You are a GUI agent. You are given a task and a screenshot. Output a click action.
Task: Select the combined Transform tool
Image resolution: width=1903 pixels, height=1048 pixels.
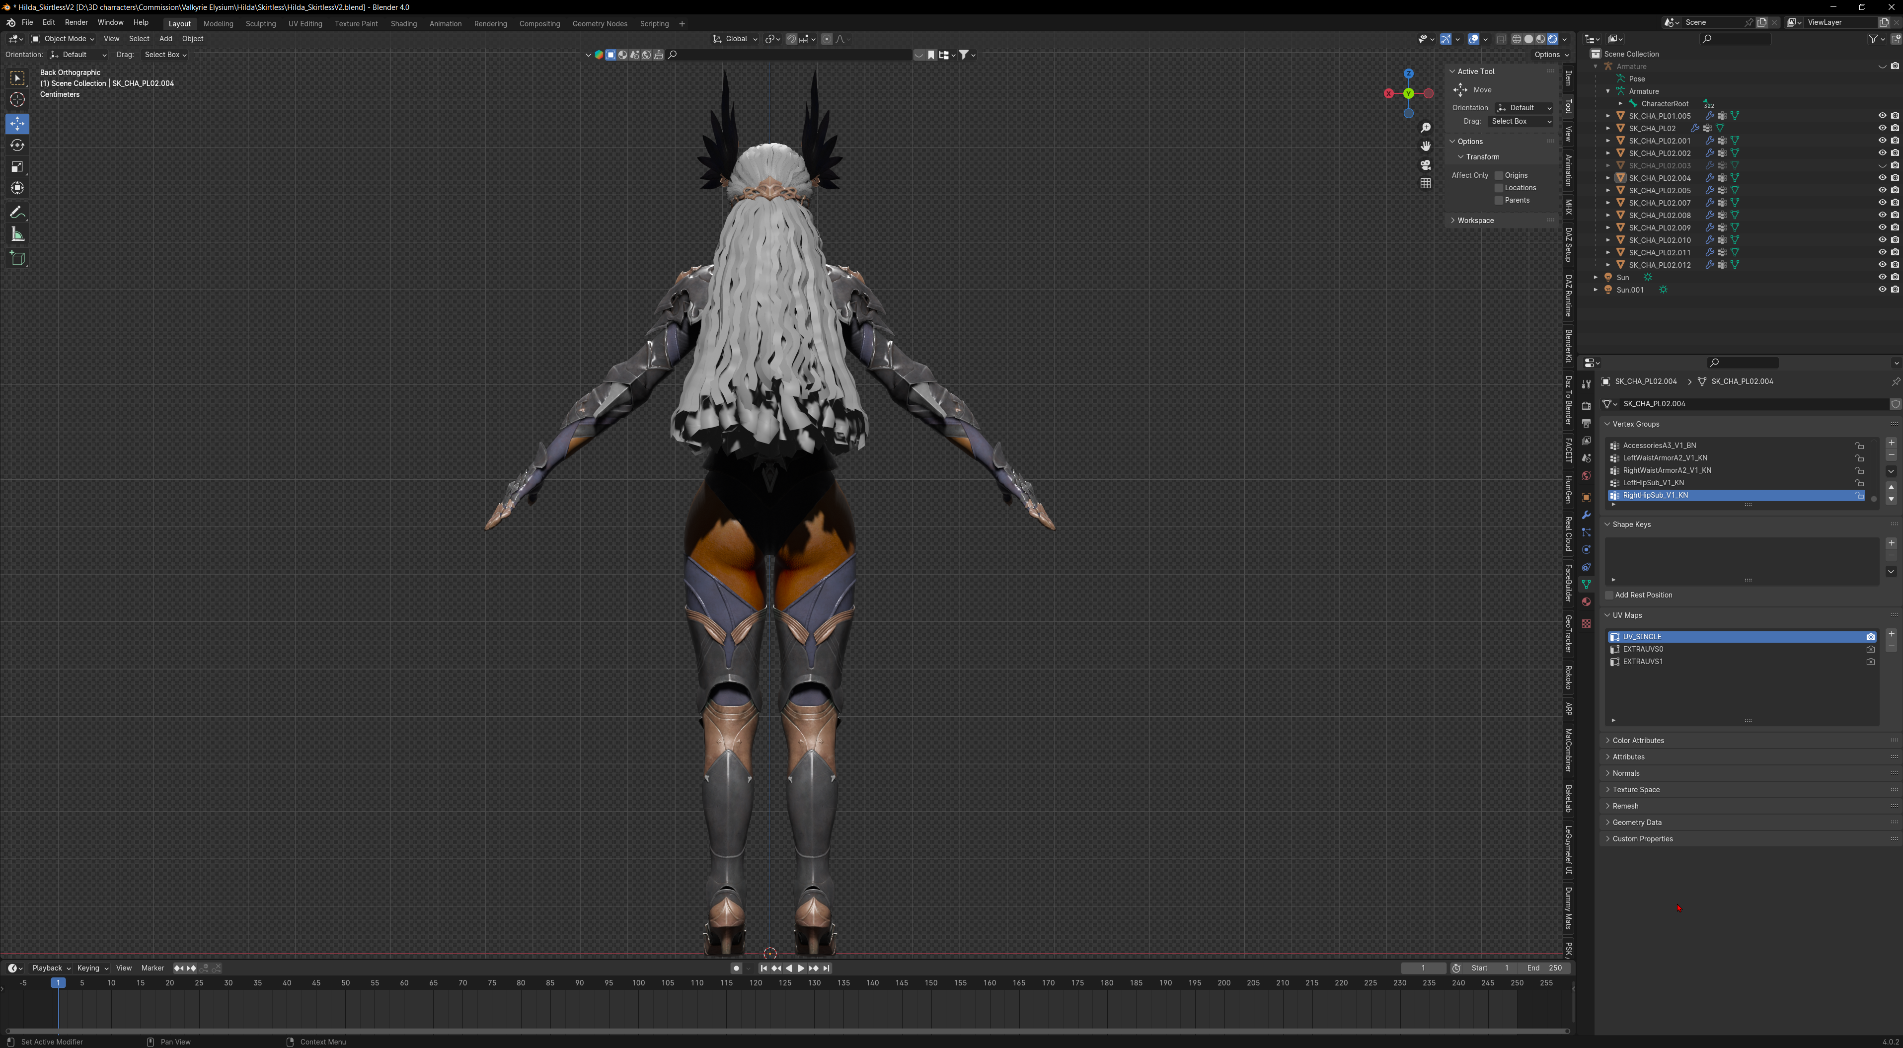tap(18, 188)
